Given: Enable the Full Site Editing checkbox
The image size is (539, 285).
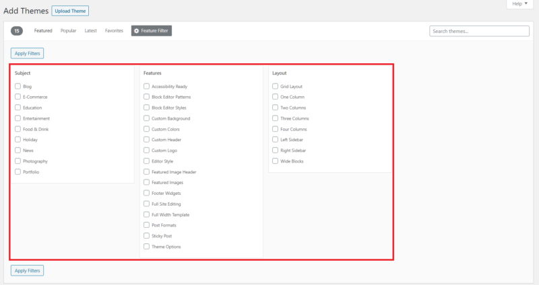Looking at the screenshot, I should (x=146, y=204).
